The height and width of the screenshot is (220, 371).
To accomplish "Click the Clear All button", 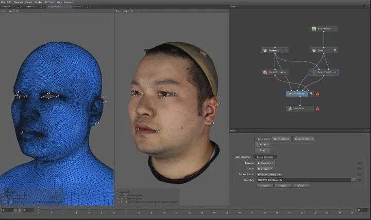I will [x=262, y=145].
